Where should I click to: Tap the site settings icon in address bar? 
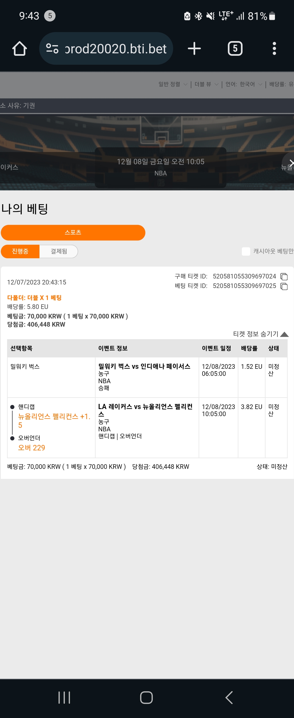[52, 48]
